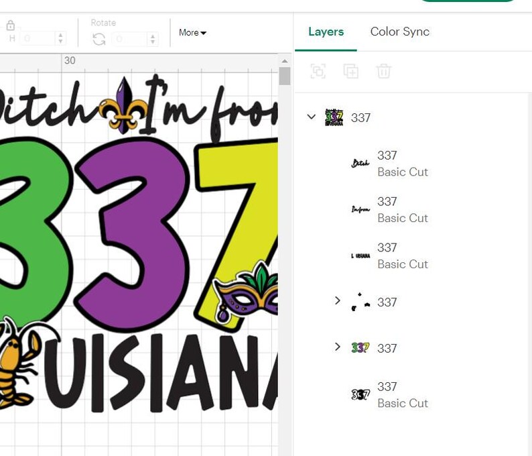This screenshot has width=532, height=456.
Task: Click the Height value input field
Action: pos(38,38)
